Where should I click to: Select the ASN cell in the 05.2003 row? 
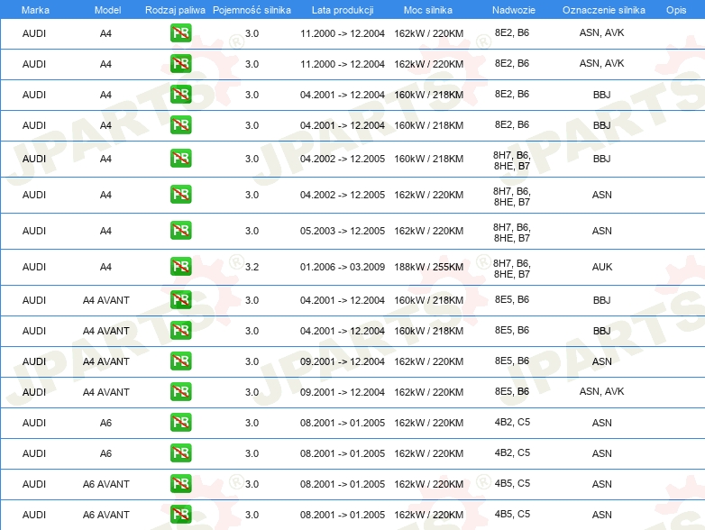[602, 231]
